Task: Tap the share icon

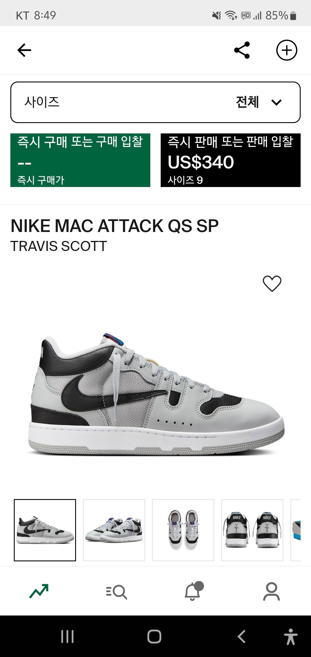Action: 242,50
